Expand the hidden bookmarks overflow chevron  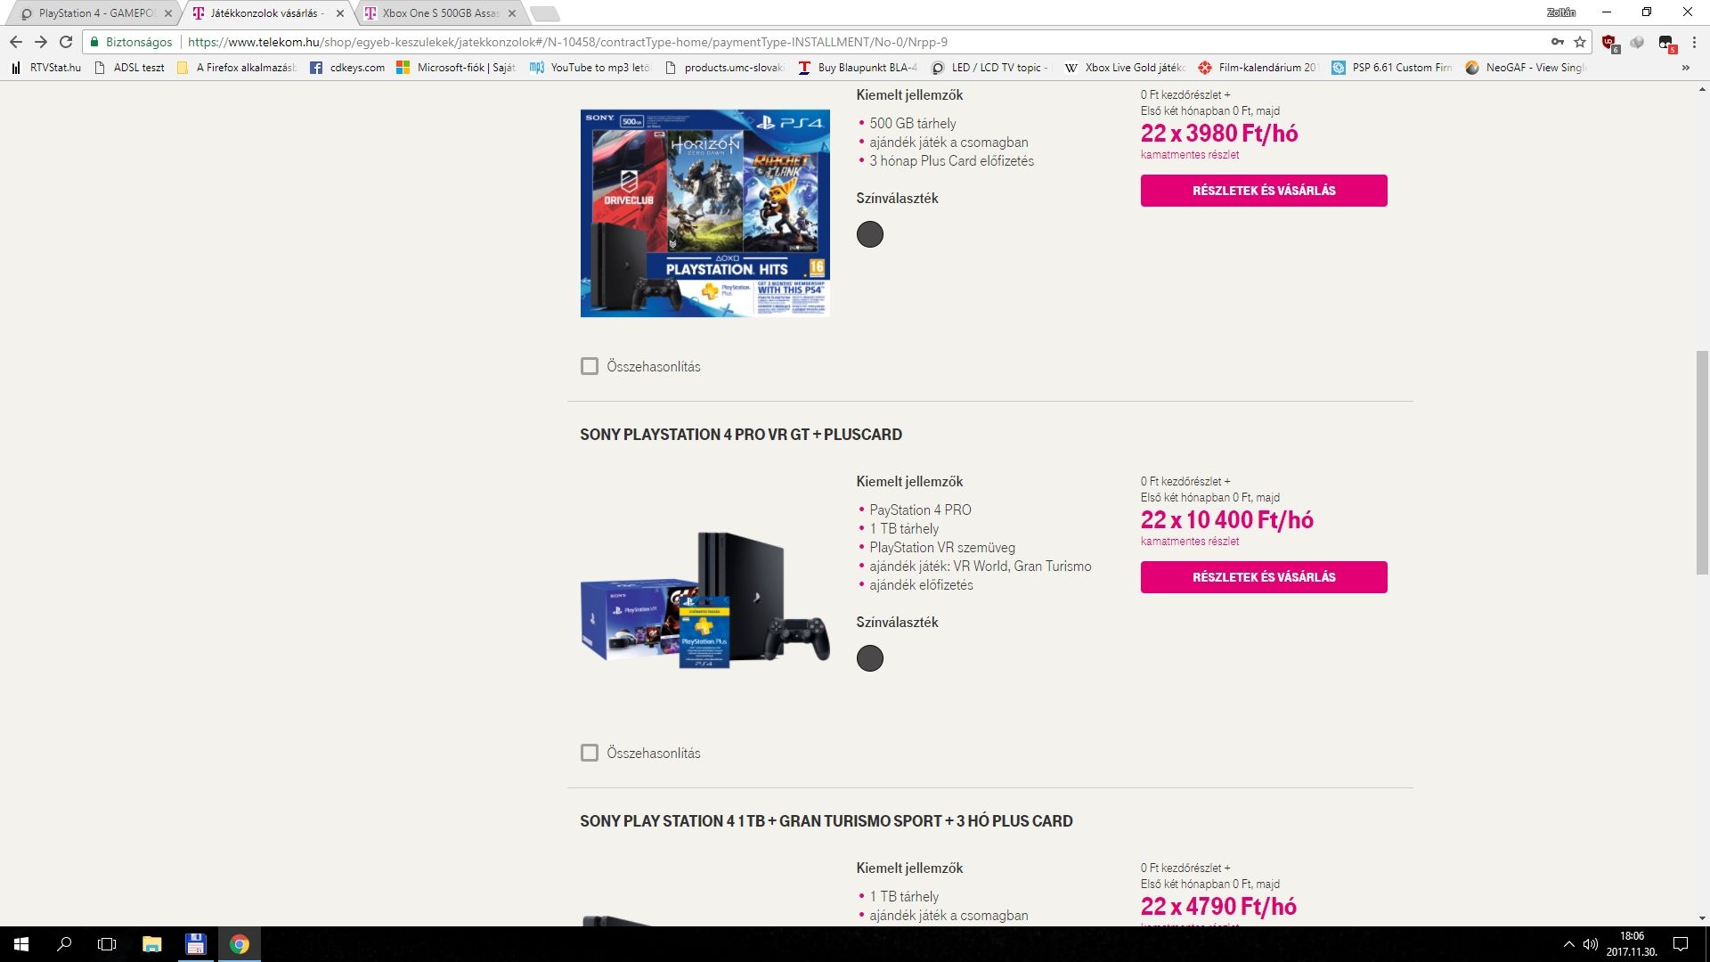(1685, 68)
